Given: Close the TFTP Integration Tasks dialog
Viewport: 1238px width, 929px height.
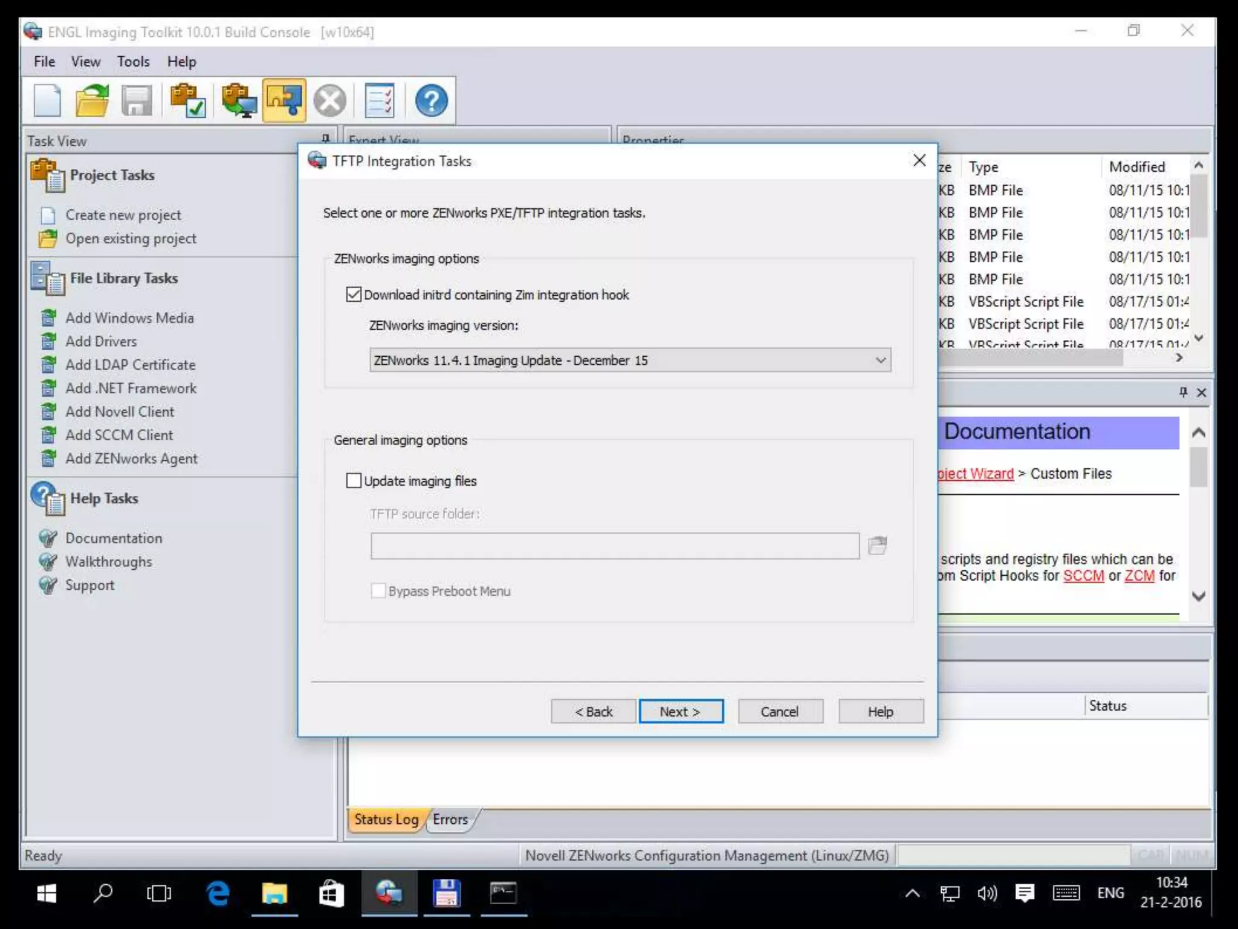Looking at the screenshot, I should click(919, 160).
